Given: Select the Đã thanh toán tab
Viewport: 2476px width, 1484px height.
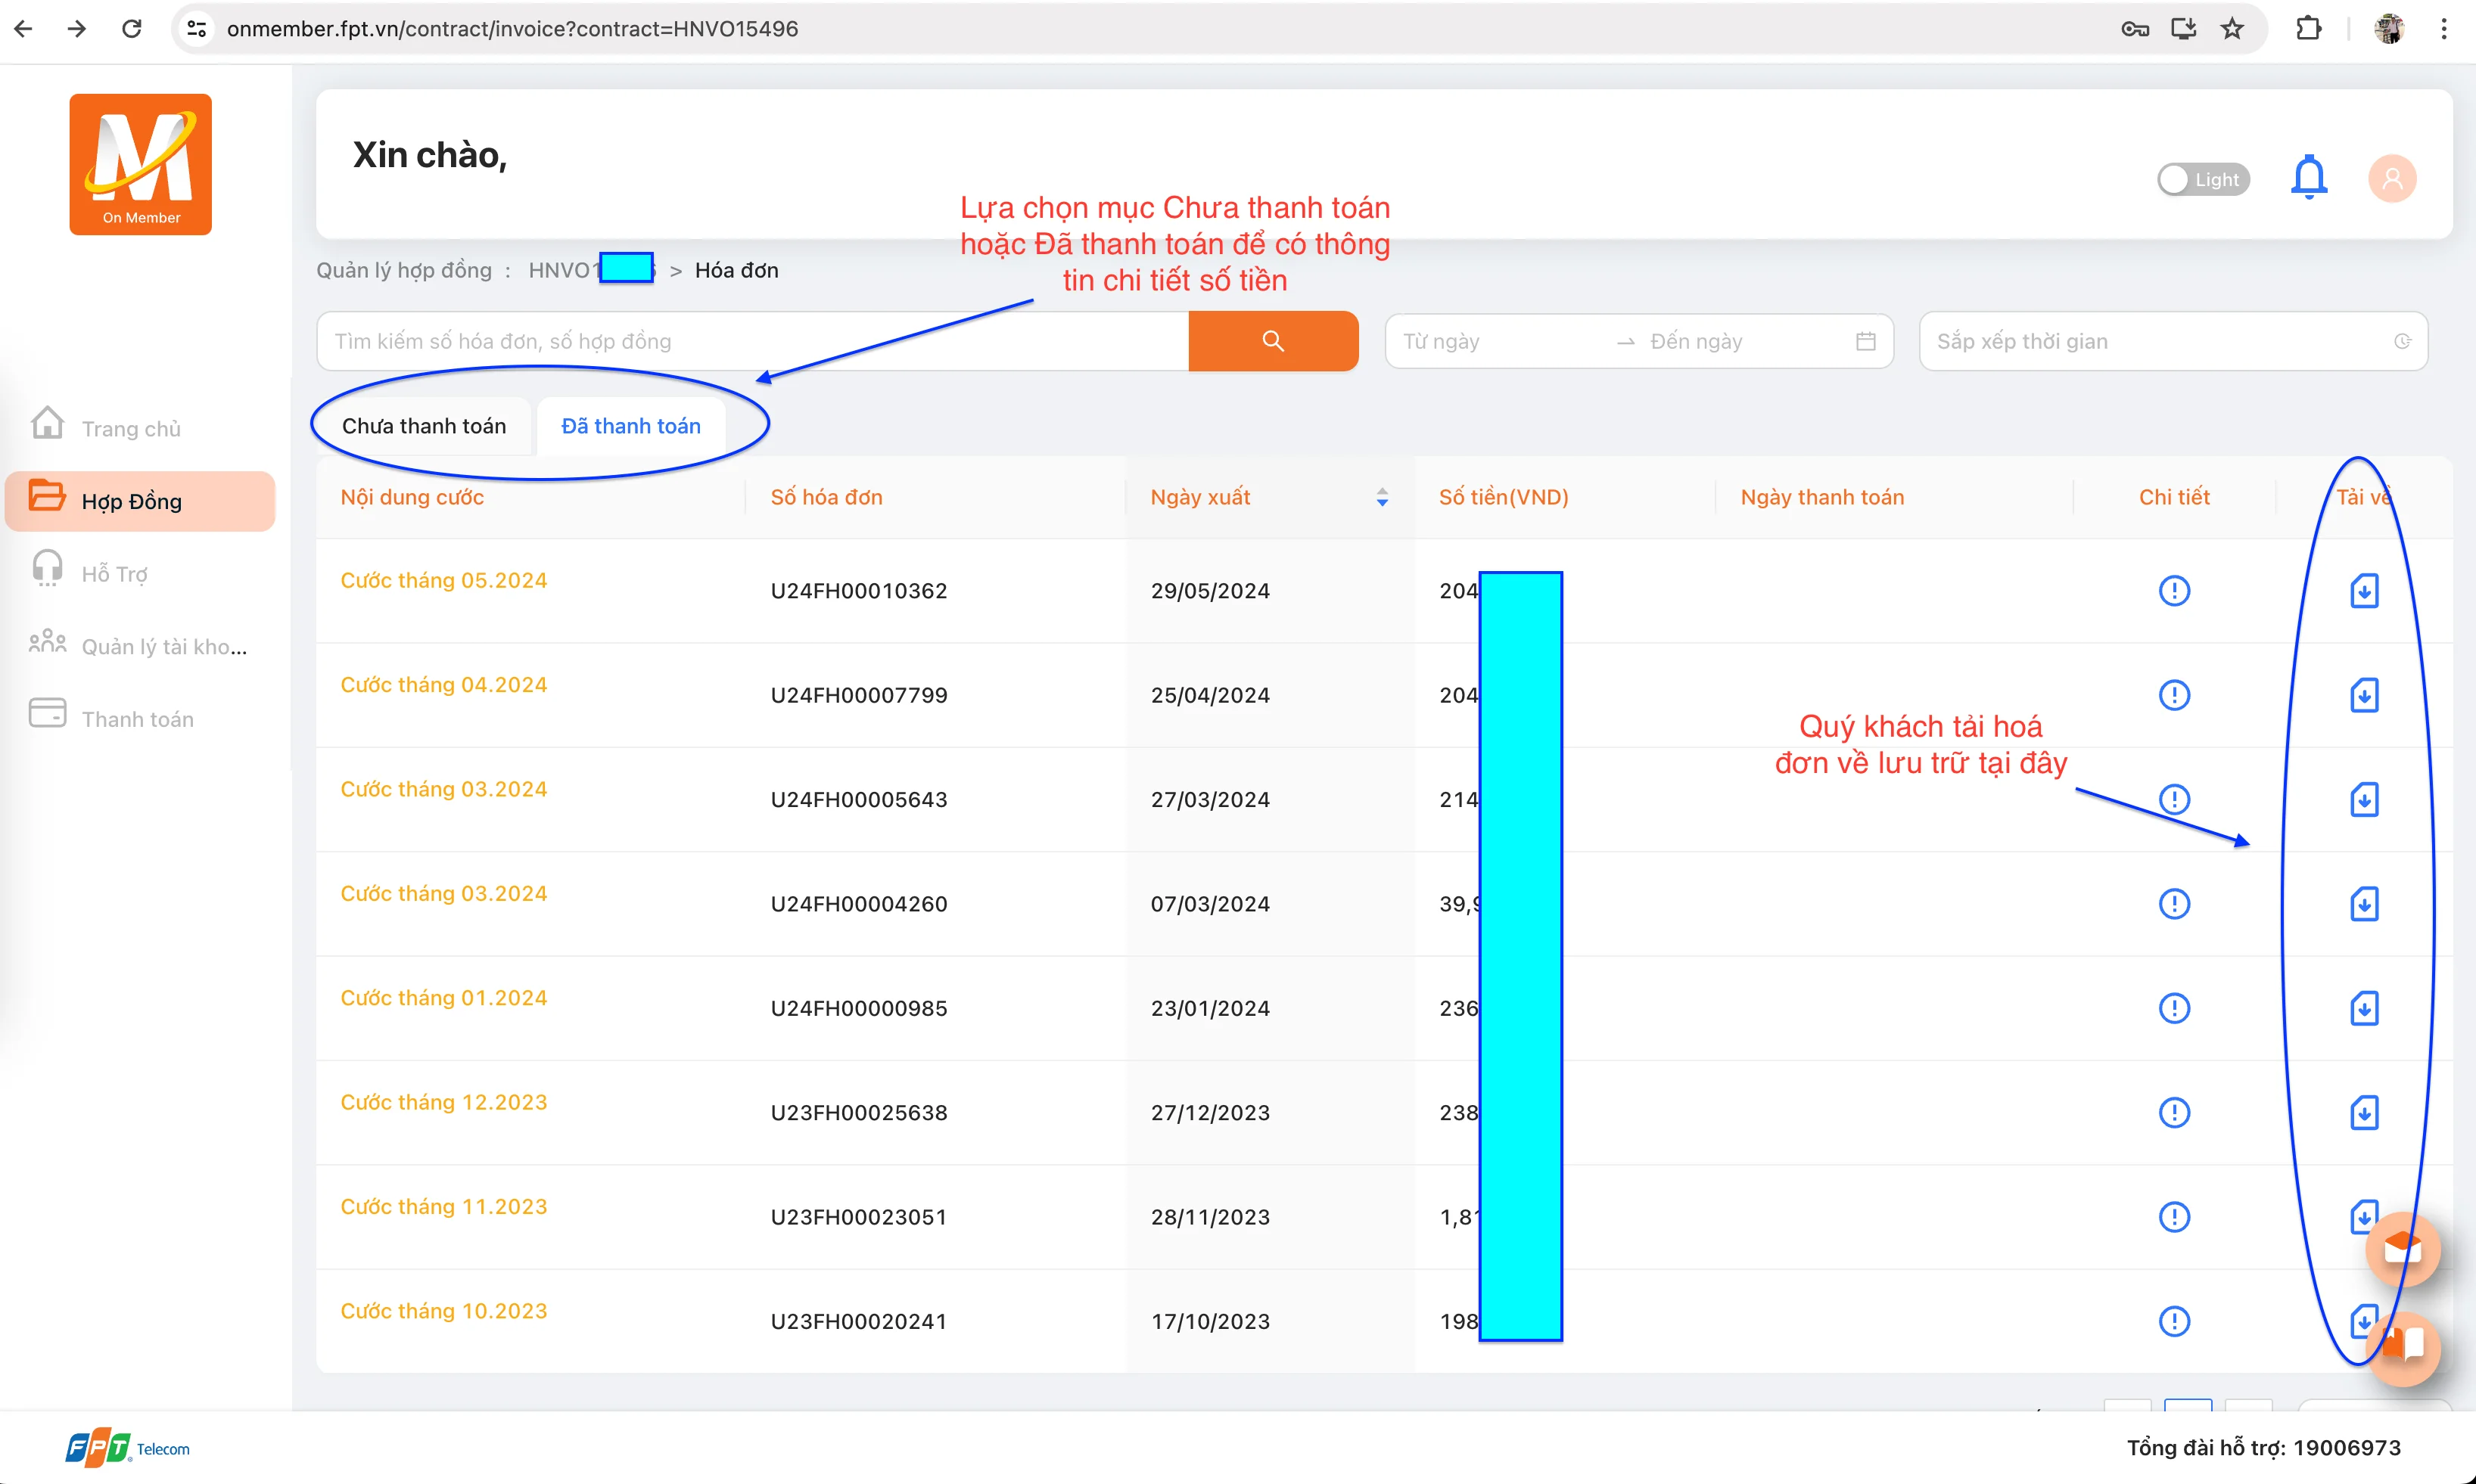Looking at the screenshot, I should click(x=630, y=426).
